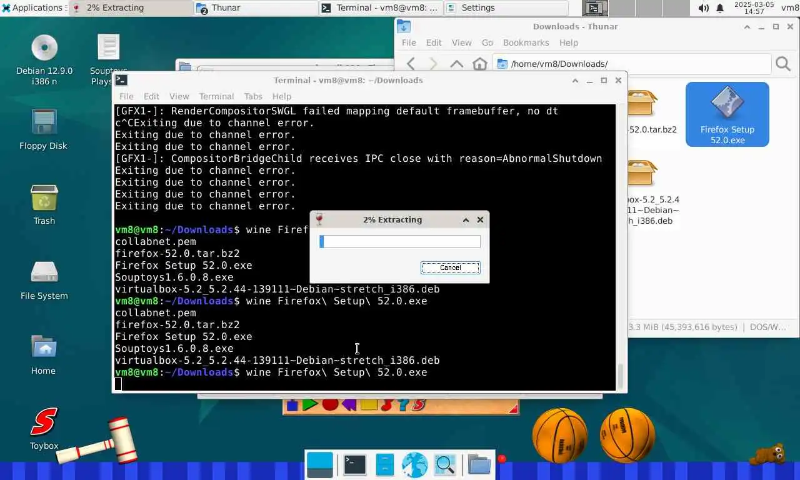The height and width of the screenshot is (480, 800).
Task: Click the teddy bear toy on desktop
Action: coord(767,455)
